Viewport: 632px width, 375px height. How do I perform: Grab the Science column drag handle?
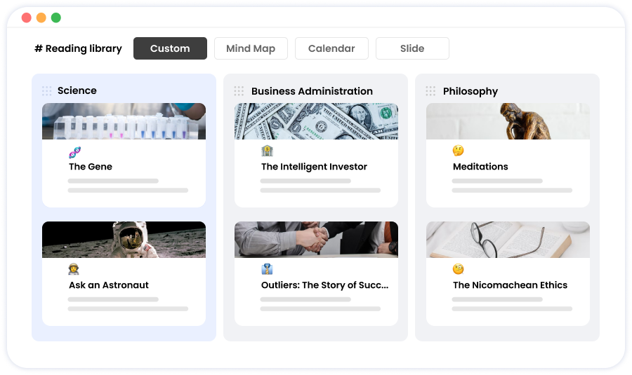coord(47,91)
